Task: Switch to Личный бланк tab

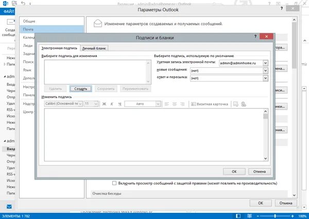Action: (94, 48)
